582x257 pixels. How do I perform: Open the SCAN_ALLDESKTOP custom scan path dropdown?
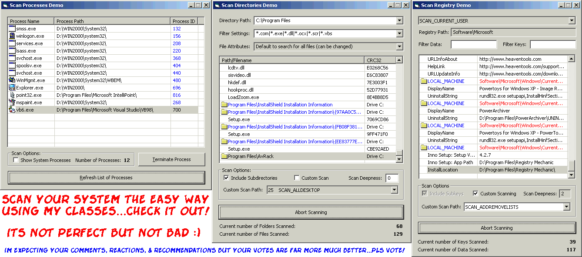pyautogui.click(x=395, y=190)
